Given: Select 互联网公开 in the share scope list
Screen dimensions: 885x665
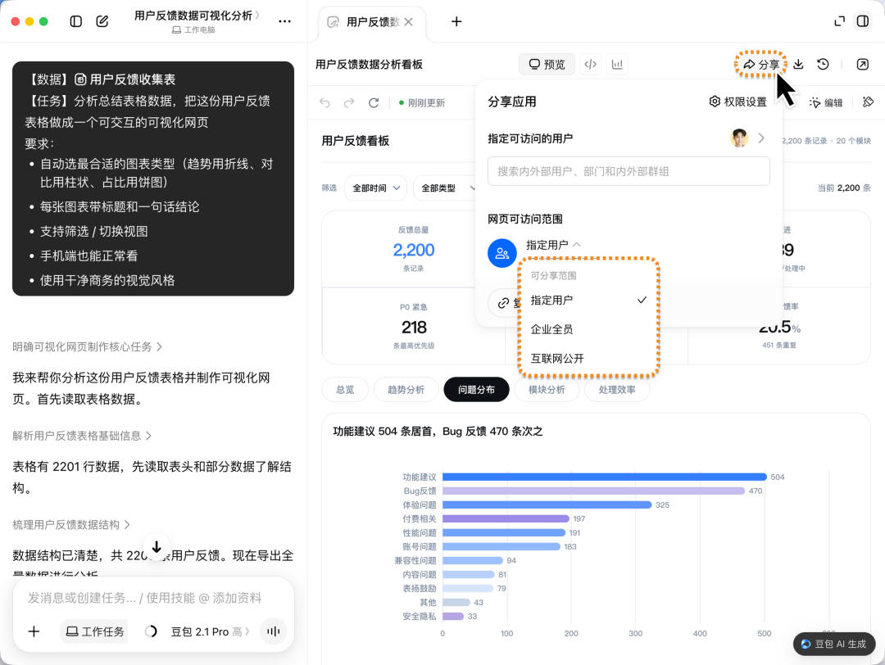Looking at the screenshot, I should click(x=588, y=359).
